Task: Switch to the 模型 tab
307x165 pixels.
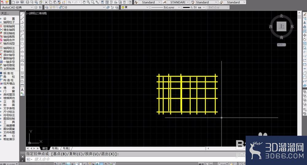Action: point(45,148)
